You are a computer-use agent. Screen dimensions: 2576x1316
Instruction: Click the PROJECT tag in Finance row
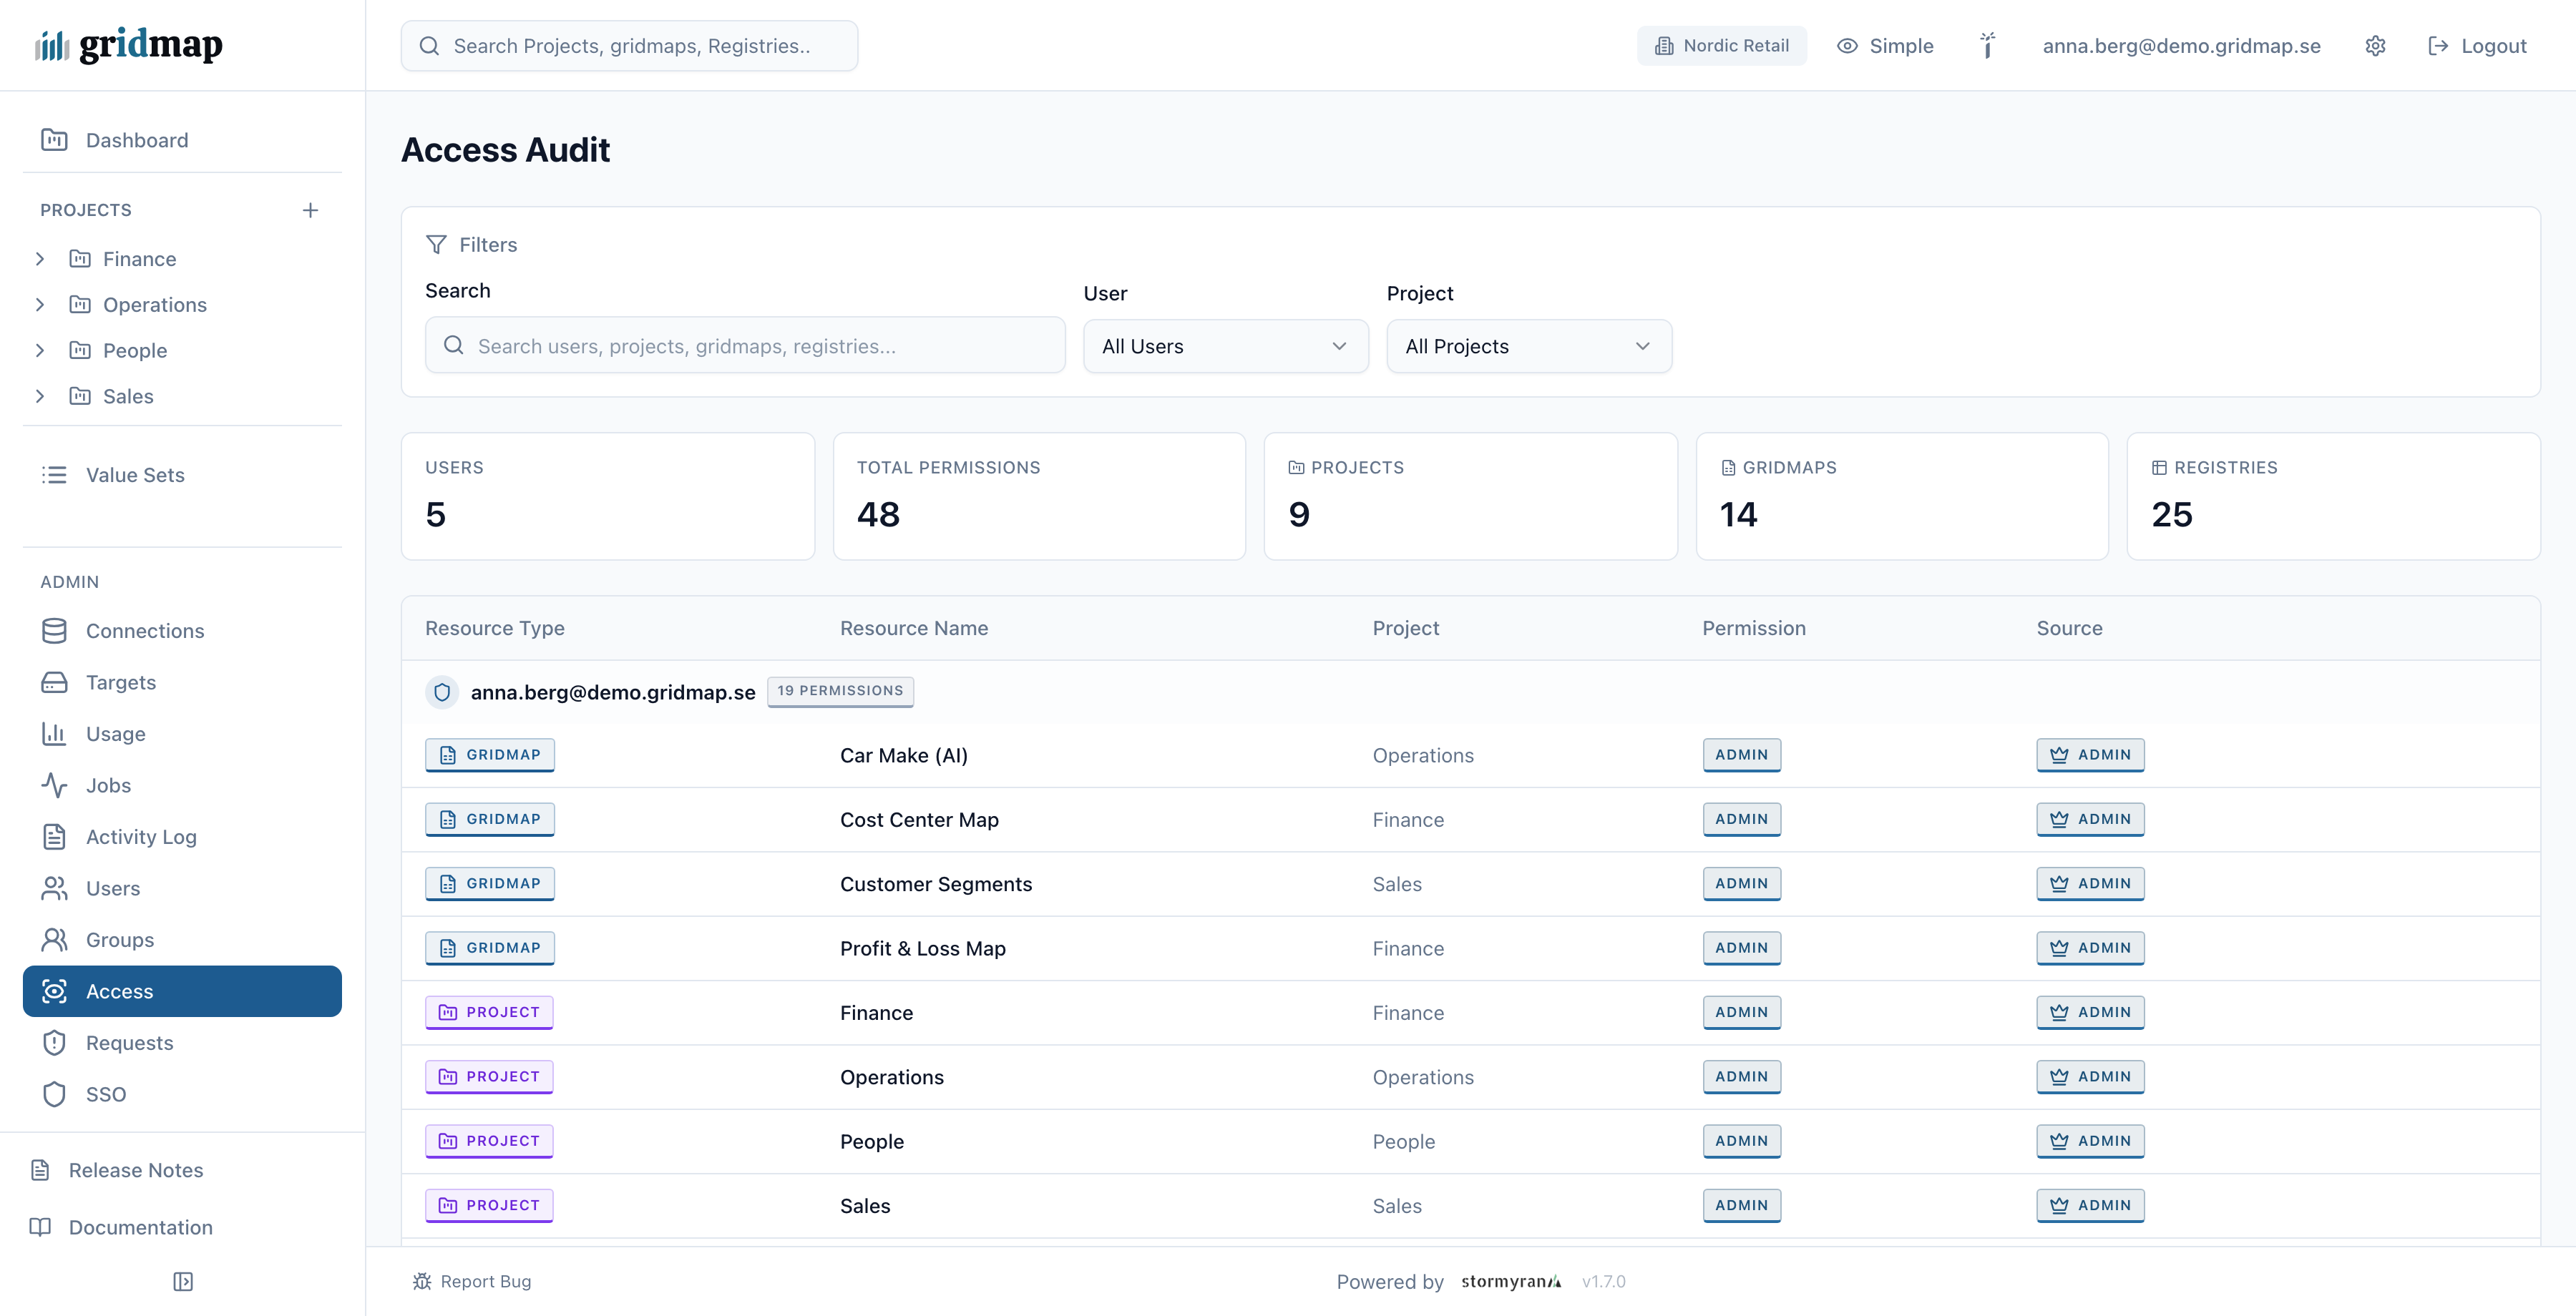click(x=489, y=1012)
